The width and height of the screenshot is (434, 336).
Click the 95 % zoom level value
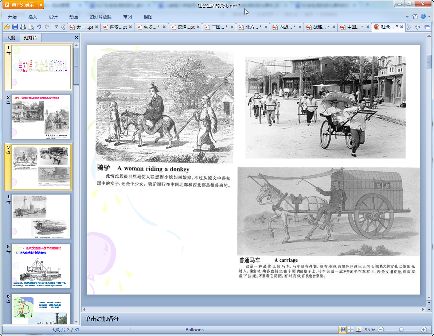click(x=370, y=330)
